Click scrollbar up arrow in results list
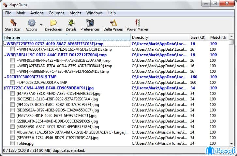 coord(231,36)
